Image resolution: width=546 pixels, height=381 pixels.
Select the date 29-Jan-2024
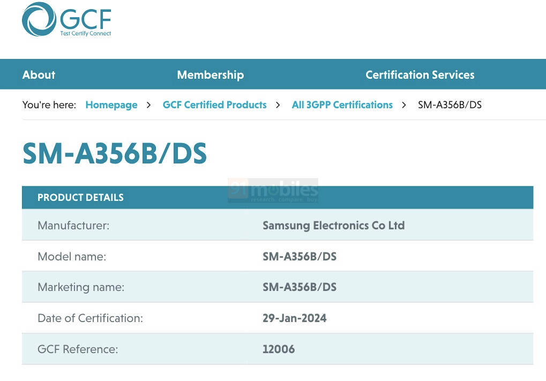(295, 318)
